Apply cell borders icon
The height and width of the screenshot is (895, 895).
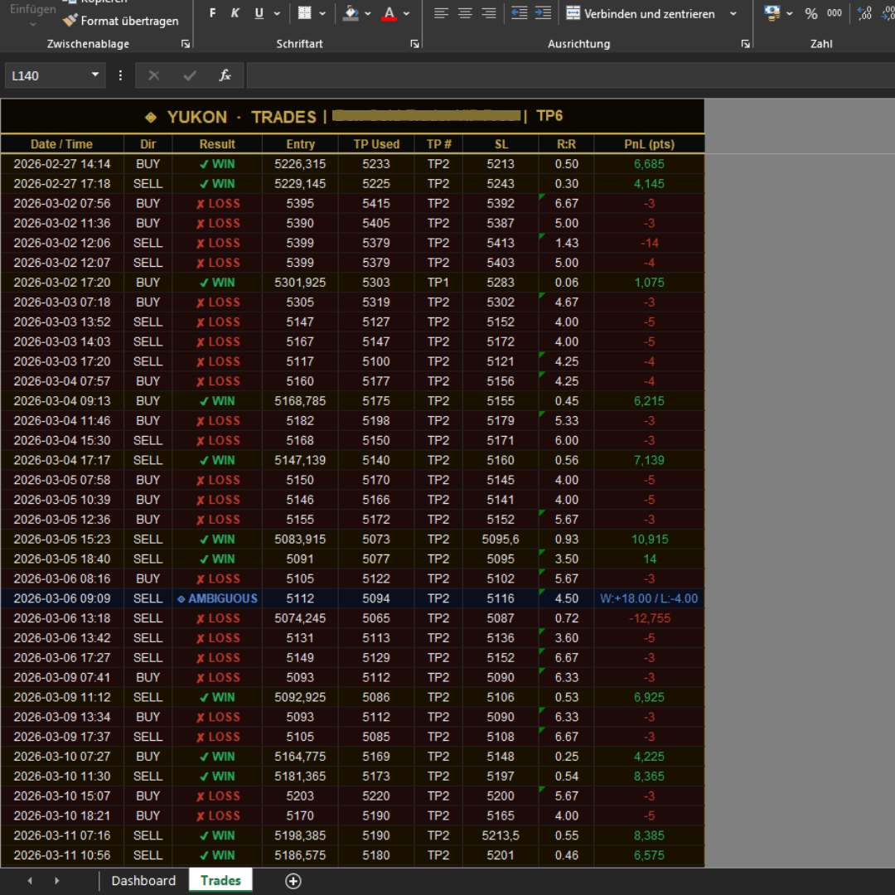pyautogui.click(x=305, y=13)
